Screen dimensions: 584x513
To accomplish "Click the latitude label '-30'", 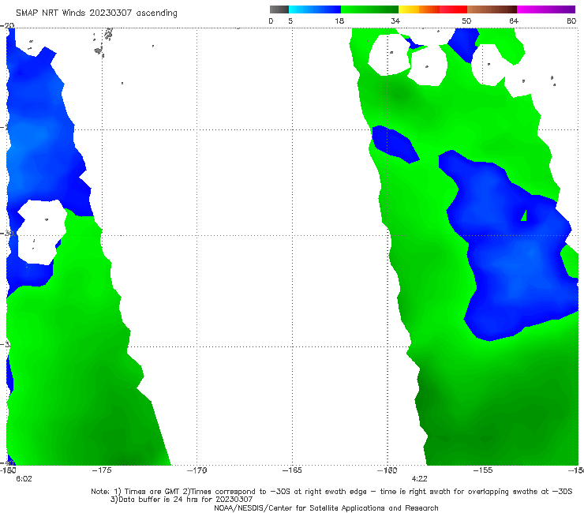I will [x=7, y=233].
